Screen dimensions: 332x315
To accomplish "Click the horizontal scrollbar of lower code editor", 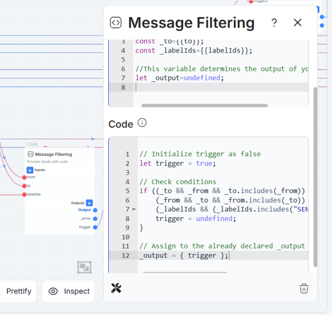I will click(x=185, y=272).
